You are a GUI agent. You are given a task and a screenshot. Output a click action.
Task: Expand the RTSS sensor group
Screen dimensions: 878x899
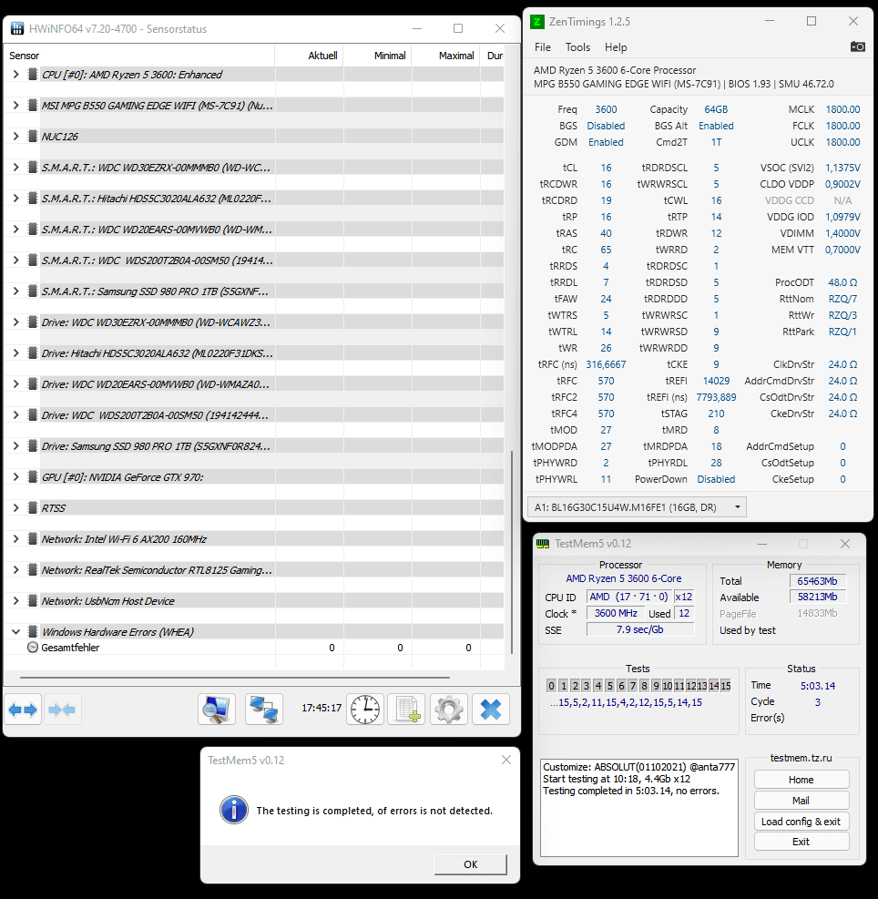[16, 507]
